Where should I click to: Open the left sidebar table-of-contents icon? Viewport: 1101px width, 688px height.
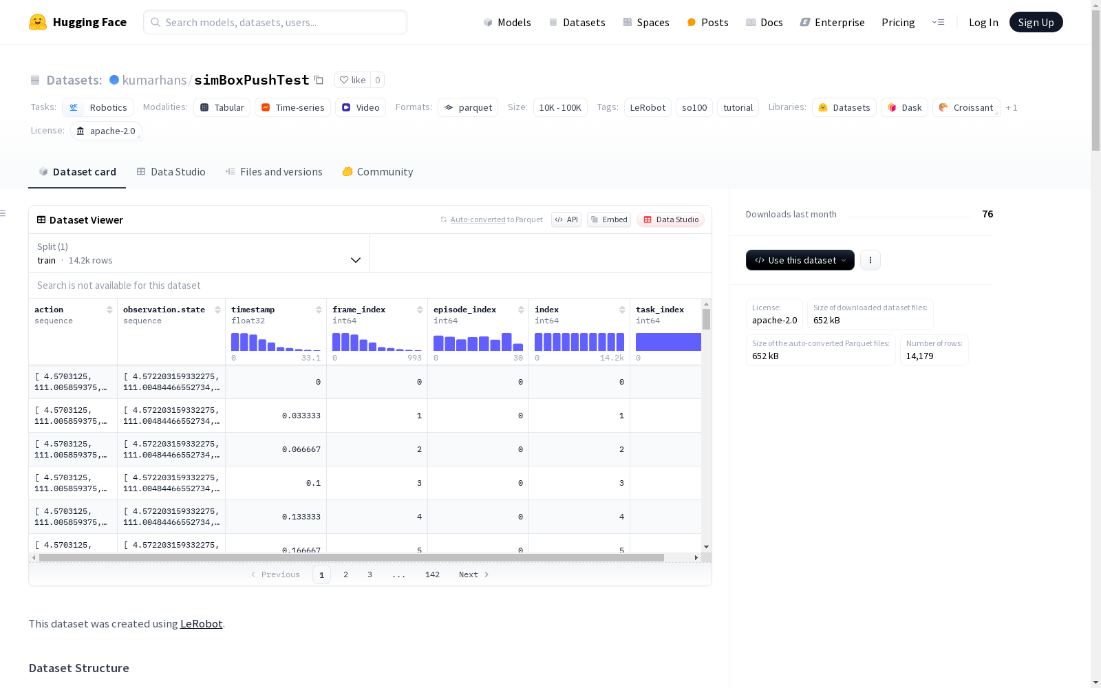pos(3,213)
